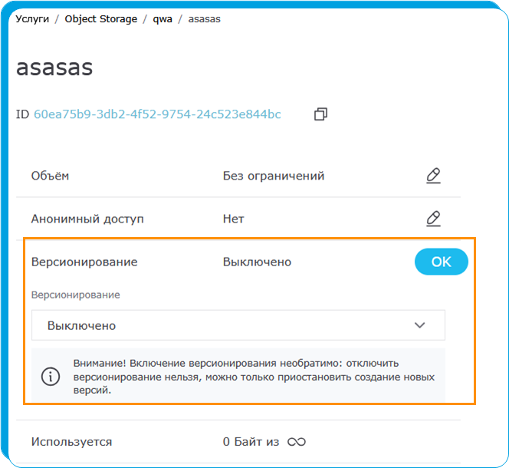Expand the Версионирование dropdown chevron
509x468 pixels.
pyautogui.click(x=419, y=325)
